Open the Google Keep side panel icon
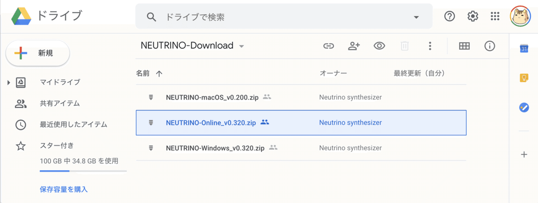 tap(524, 78)
